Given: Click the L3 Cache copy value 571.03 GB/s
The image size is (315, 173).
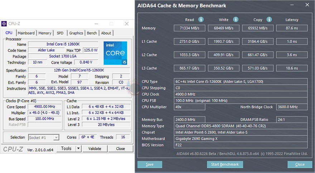Looking at the screenshot, I should tap(258, 68).
